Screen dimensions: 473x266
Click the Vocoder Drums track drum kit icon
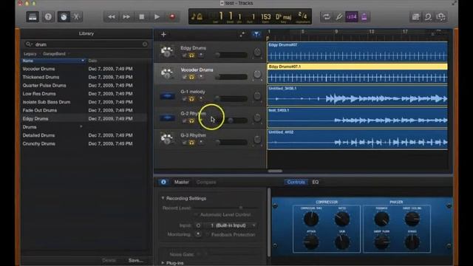[167, 73]
